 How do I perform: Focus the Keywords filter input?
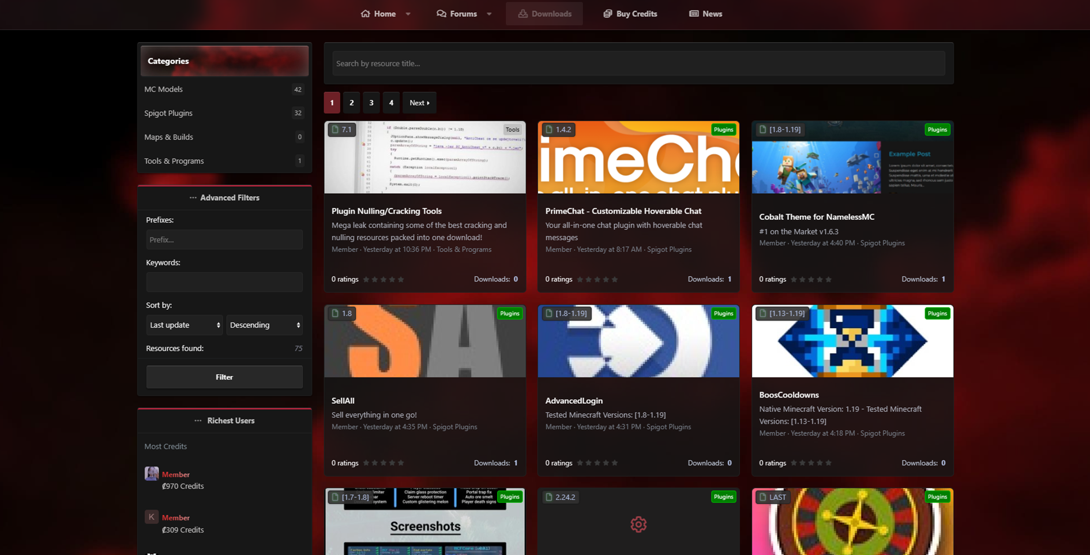(224, 282)
